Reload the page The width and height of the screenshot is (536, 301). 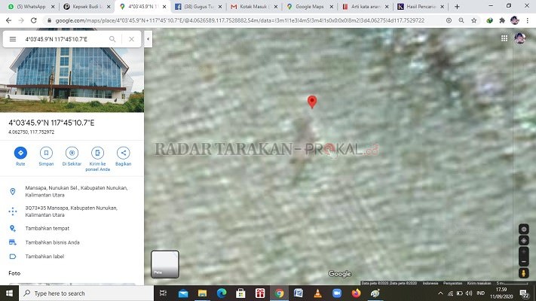tap(33, 20)
